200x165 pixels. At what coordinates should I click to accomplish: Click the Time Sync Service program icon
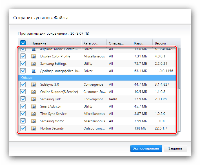coord(34,114)
